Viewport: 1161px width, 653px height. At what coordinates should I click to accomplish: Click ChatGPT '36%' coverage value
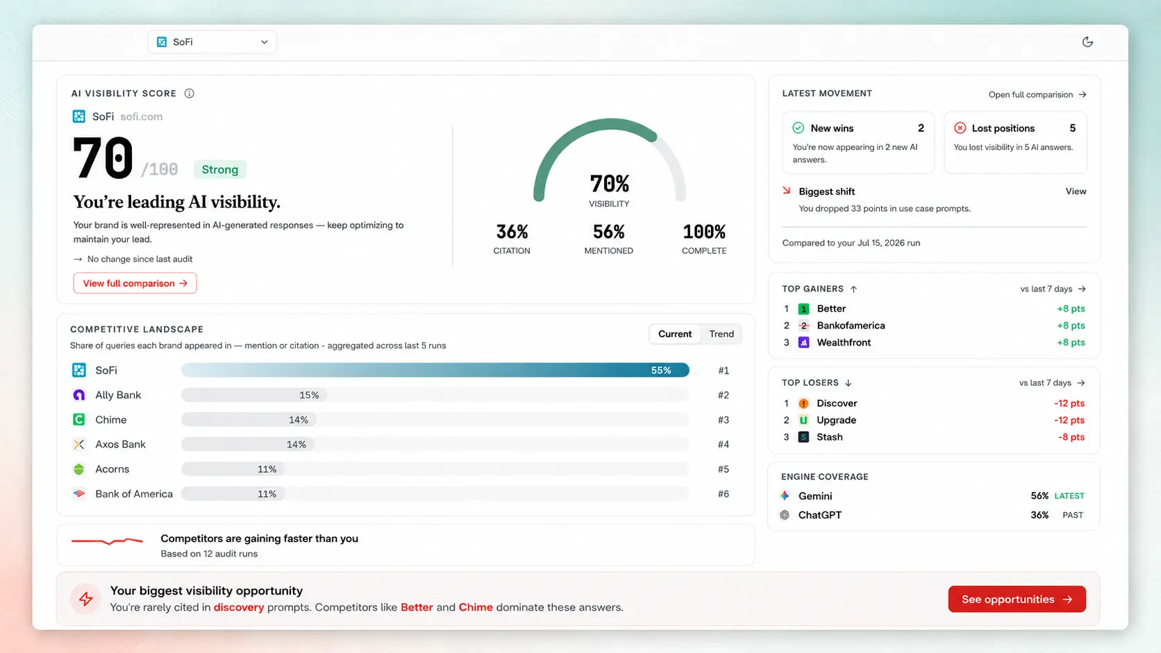(x=1039, y=515)
